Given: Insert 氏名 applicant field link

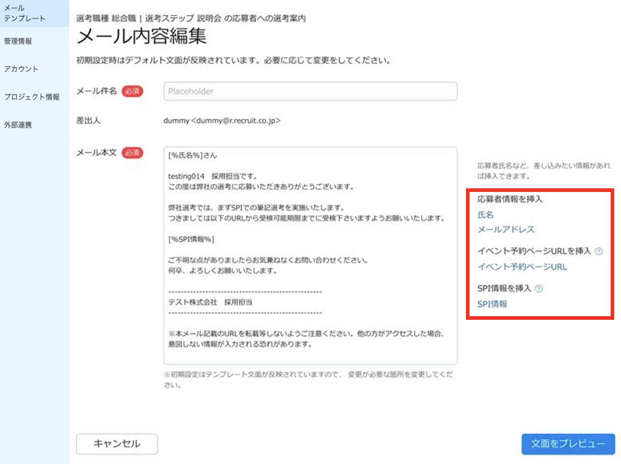Looking at the screenshot, I should 485,215.
